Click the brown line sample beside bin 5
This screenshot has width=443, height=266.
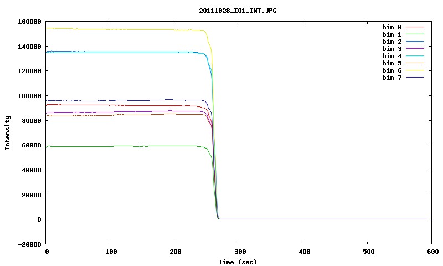point(415,63)
